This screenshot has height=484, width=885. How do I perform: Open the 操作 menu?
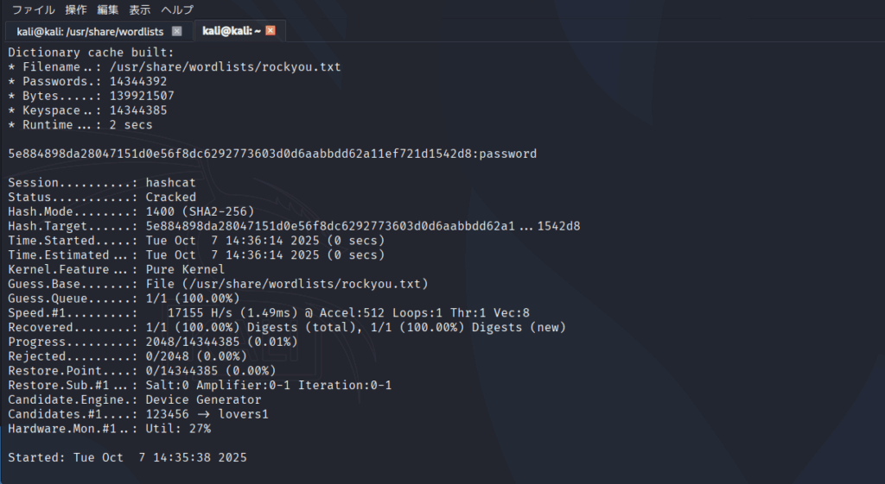[x=76, y=9]
